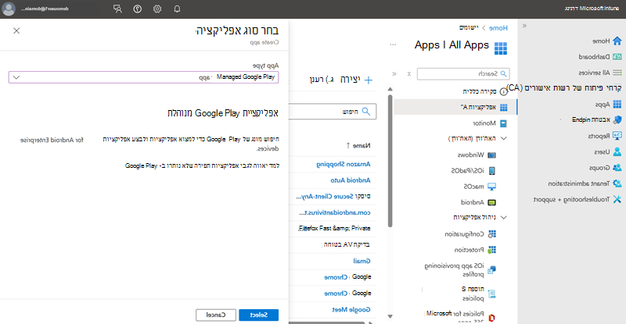Image resolution: width=626 pixels, height=324 pixels.
Task: Open the Home icon in main navigation
Action: pos(617,41)
